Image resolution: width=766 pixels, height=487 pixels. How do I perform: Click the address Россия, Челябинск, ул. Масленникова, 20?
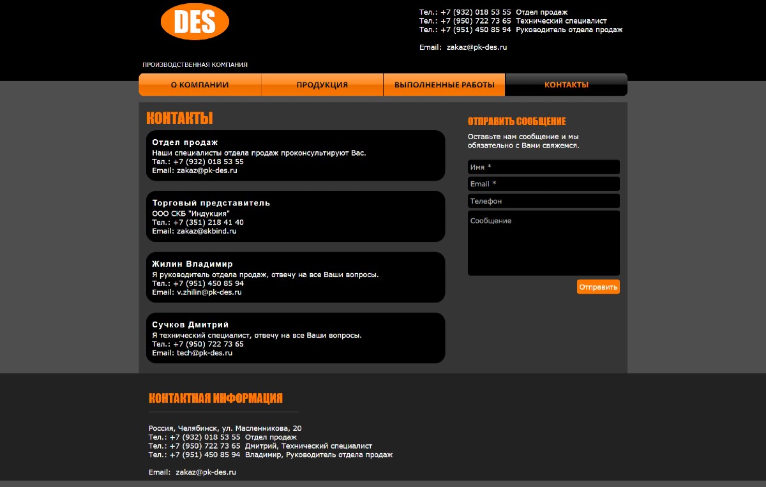tap(225, 428)
